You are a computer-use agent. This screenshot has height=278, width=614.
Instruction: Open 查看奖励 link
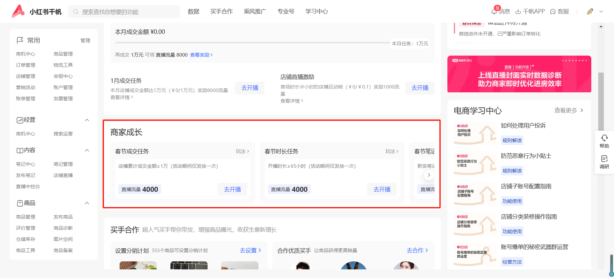201,55
